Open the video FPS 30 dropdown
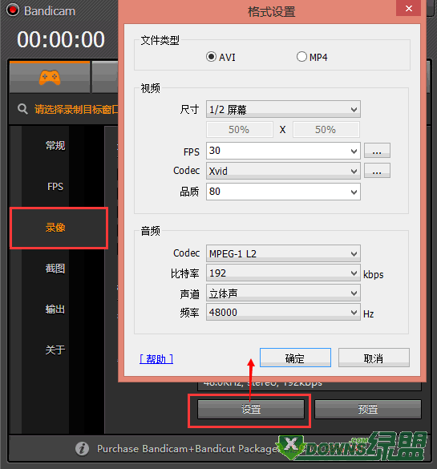The image size is (437, 469). [283, 151]
